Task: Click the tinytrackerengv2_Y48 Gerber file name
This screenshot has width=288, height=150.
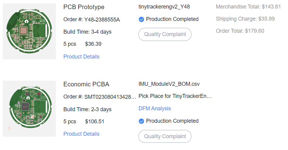Action: point(164,7)
